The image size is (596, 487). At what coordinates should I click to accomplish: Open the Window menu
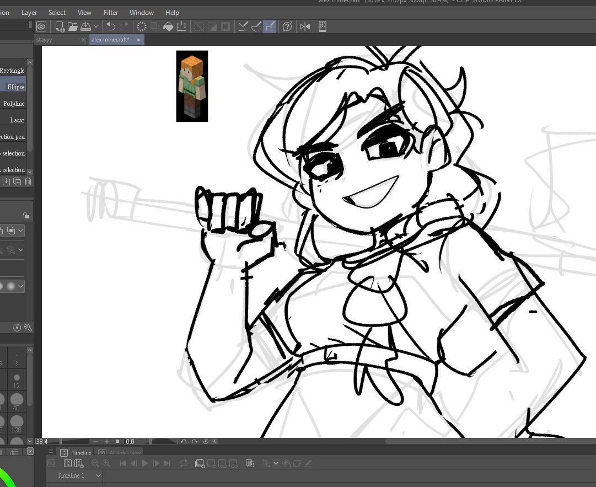(141, 13)
